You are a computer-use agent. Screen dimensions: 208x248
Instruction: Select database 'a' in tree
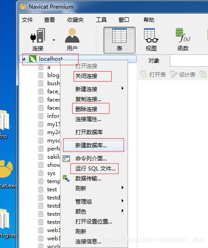49,67
